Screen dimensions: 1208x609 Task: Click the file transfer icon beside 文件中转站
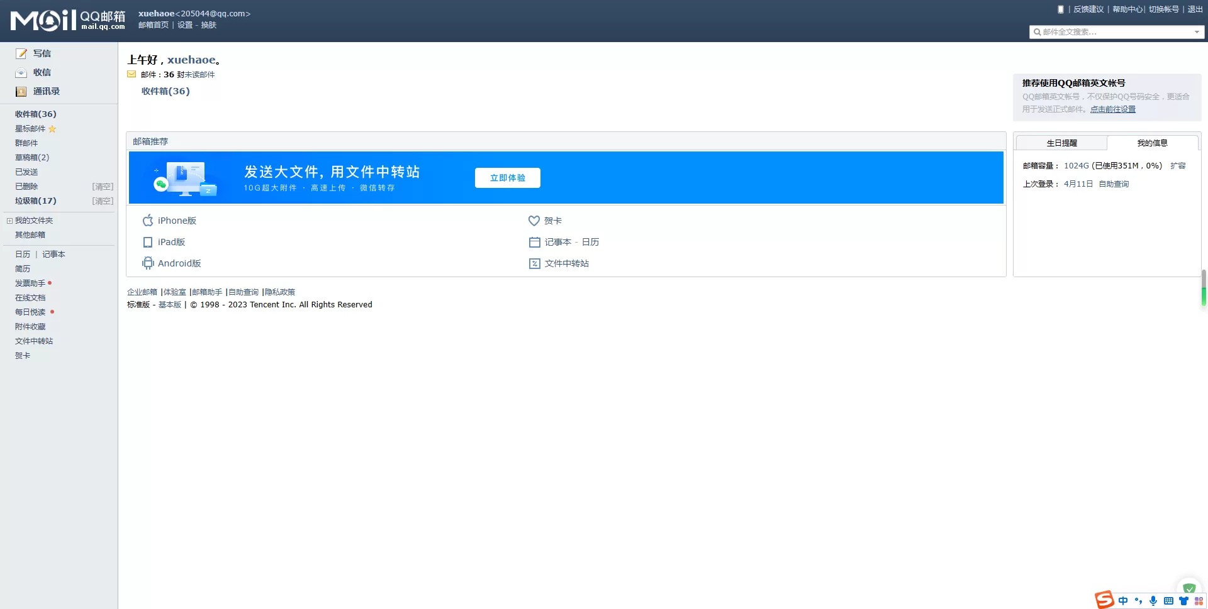point(535,263)
